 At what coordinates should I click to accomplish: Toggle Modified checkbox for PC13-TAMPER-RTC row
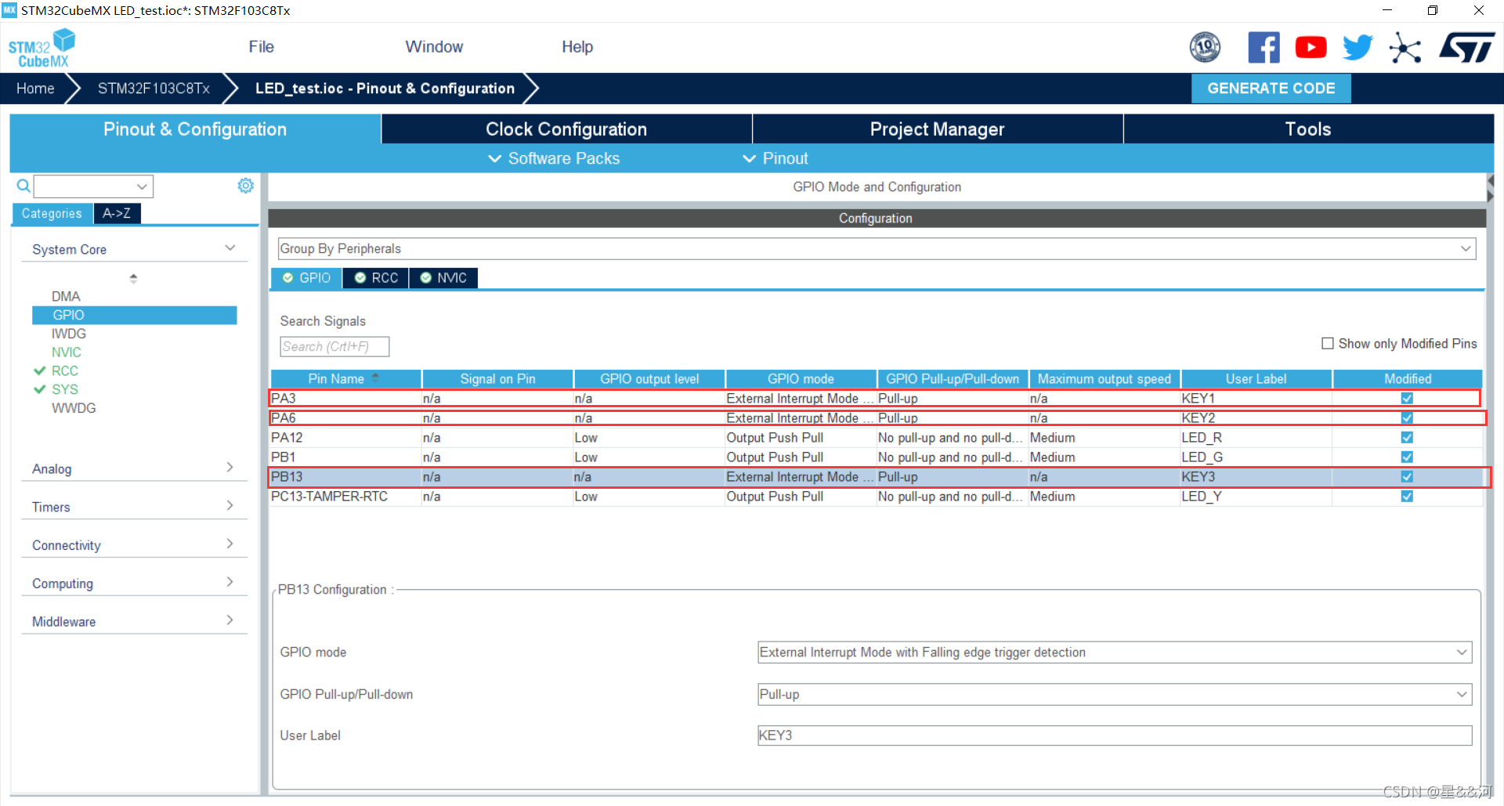click(x=1407, y=496)
